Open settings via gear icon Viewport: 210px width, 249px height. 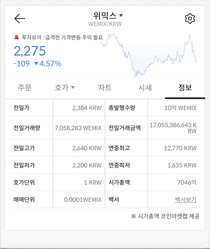point(190,19)
